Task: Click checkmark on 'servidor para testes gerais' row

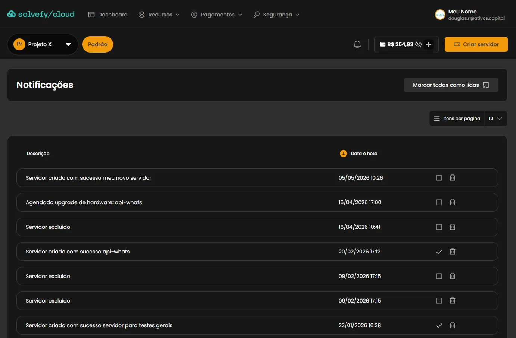Action: [x=439, y=325]
